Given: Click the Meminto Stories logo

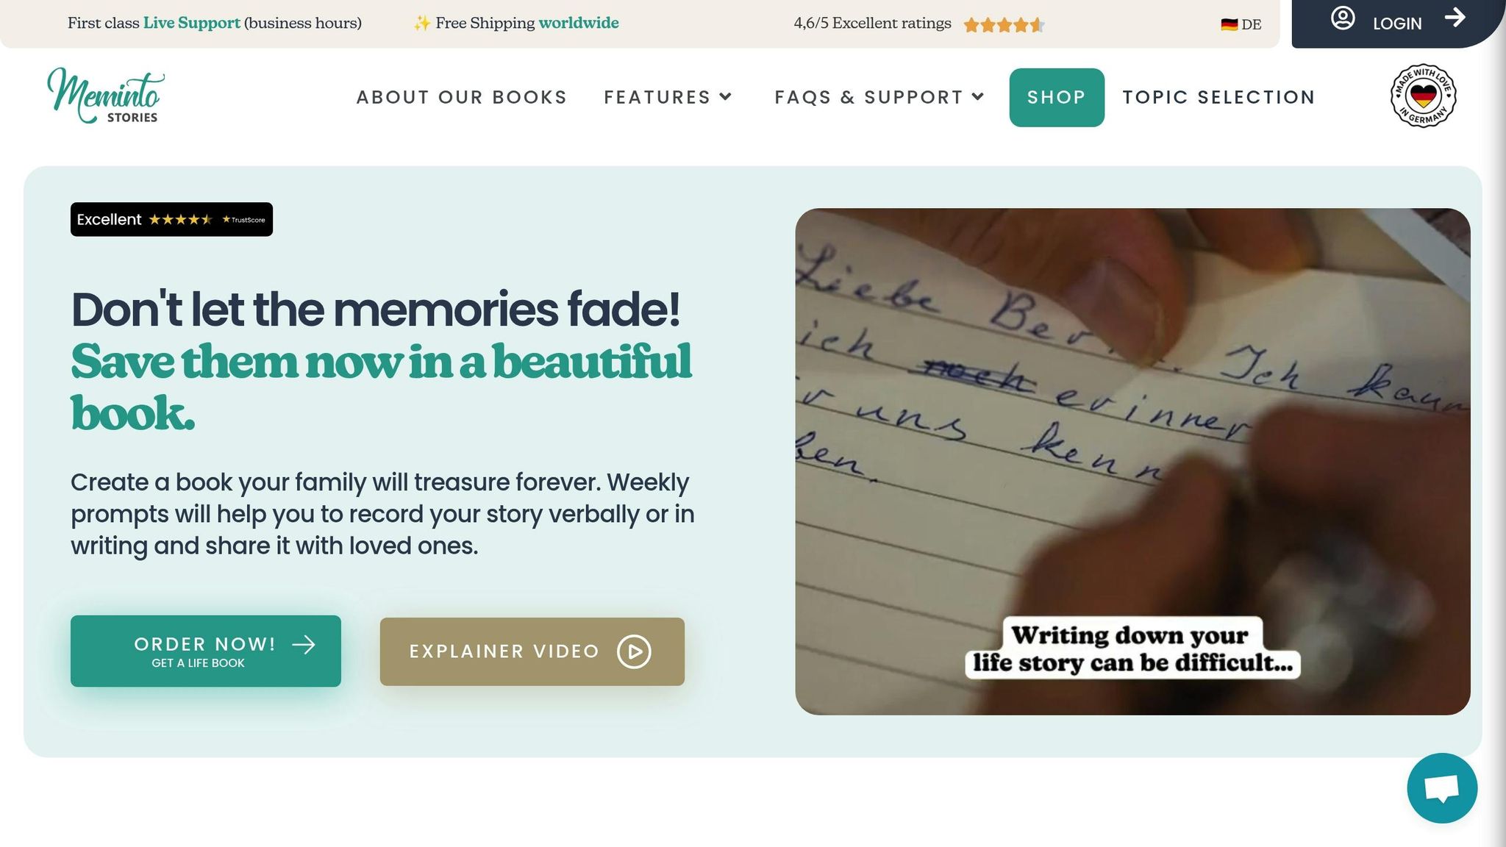Looking at the screenshot, I should 105,96.
